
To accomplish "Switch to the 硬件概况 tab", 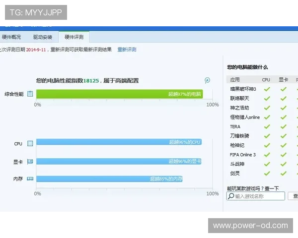I will tap(11, 37).
